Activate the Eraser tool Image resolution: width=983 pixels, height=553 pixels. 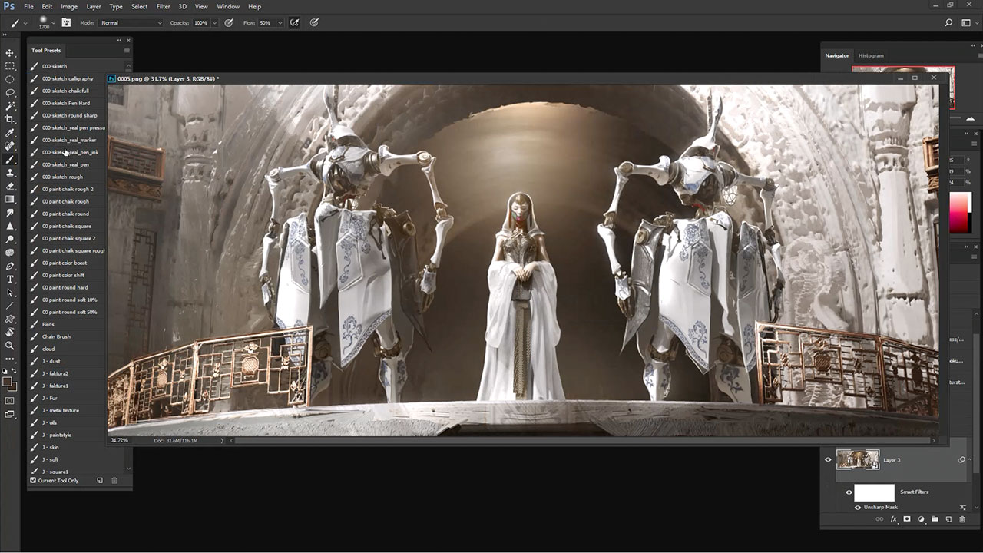tap(10, 186)
